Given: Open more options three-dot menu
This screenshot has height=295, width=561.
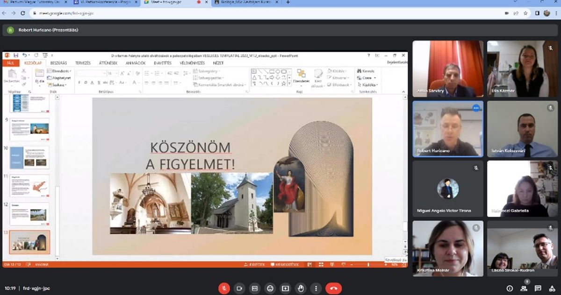Looking at the screenshot, I should (316, 288).
